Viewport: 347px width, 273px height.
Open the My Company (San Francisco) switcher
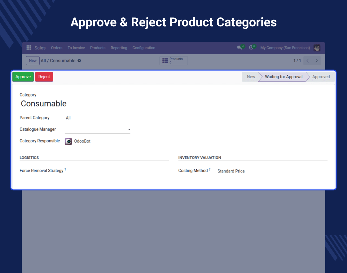click(285, 48)
